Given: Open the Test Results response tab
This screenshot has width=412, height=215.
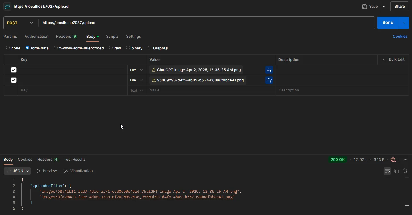Looking at the screenshot, I should coord(75,160).
